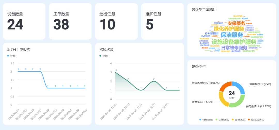The image size is (279, 130).
Task: Click the 1.5 y-axis label in 近7日工单报修
Action: tap(12, 80)
